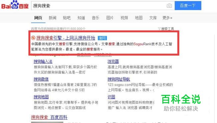Select the 网页 tab
217x123 pixels.
[x=38, y=18]
